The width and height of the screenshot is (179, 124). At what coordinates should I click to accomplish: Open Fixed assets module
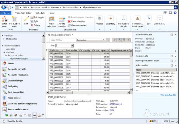11,98
